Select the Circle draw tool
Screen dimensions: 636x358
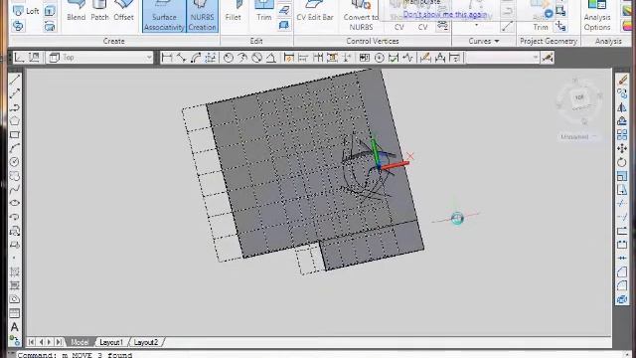click(15, 162)
